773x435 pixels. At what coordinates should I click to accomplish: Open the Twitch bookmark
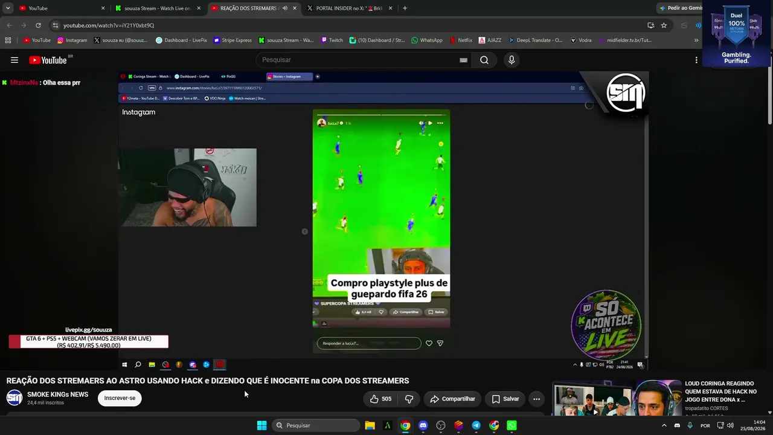(332, 40)
